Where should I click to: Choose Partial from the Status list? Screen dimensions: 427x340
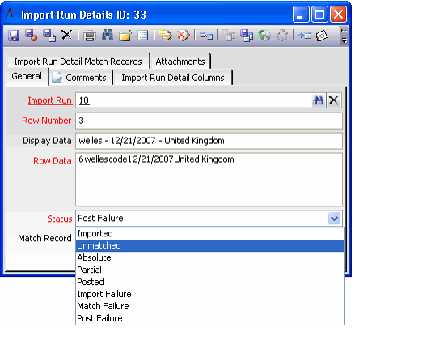[209, 270]
